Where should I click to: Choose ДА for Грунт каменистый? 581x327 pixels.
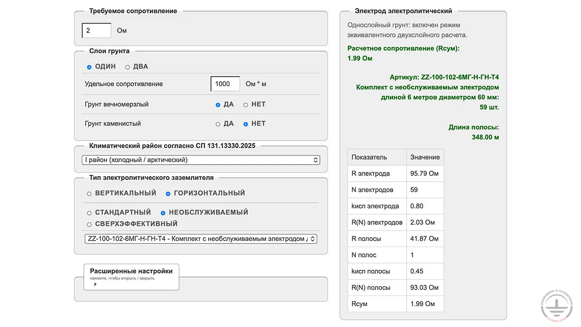(x=218, y=124)
